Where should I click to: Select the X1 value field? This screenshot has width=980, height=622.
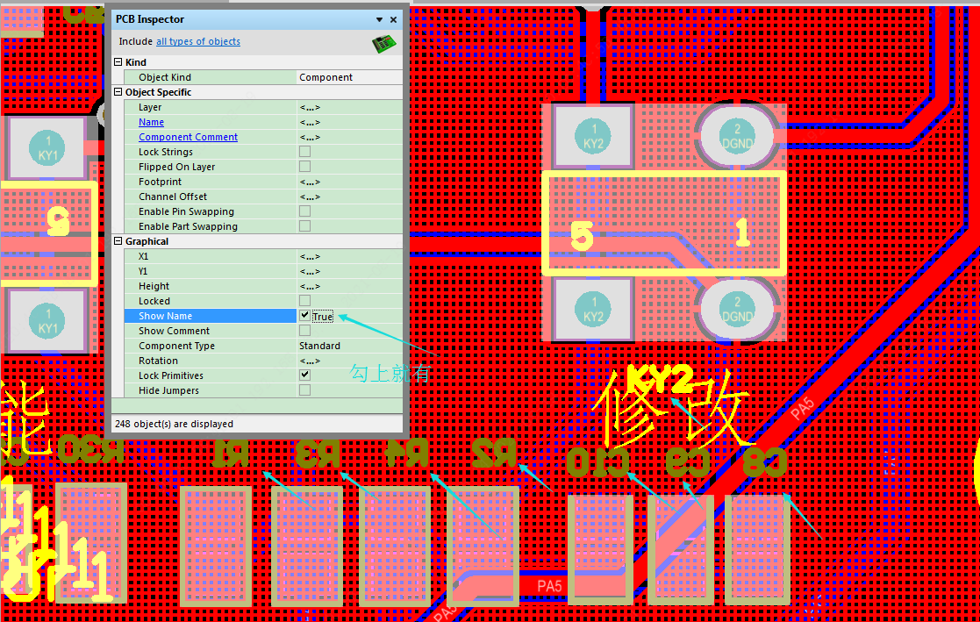[349, 256]
